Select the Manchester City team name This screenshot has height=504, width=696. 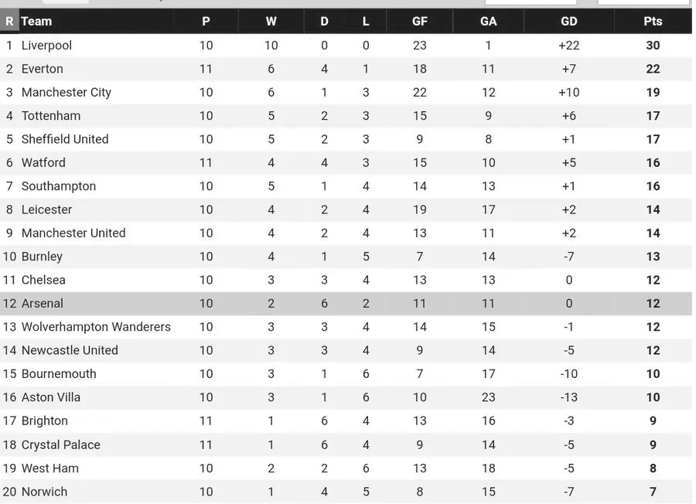click(67, 93)
